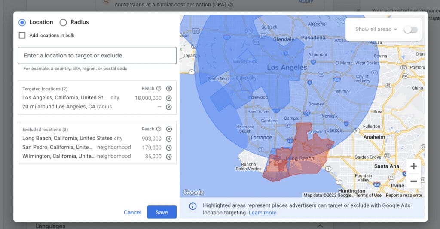Check the Add locations in bulk box

22,35
